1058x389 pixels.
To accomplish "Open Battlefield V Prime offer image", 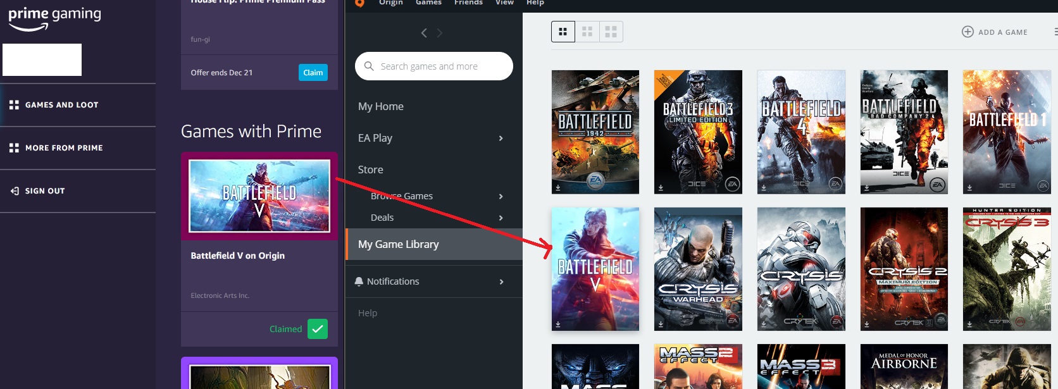I will (x=259, y=196).
